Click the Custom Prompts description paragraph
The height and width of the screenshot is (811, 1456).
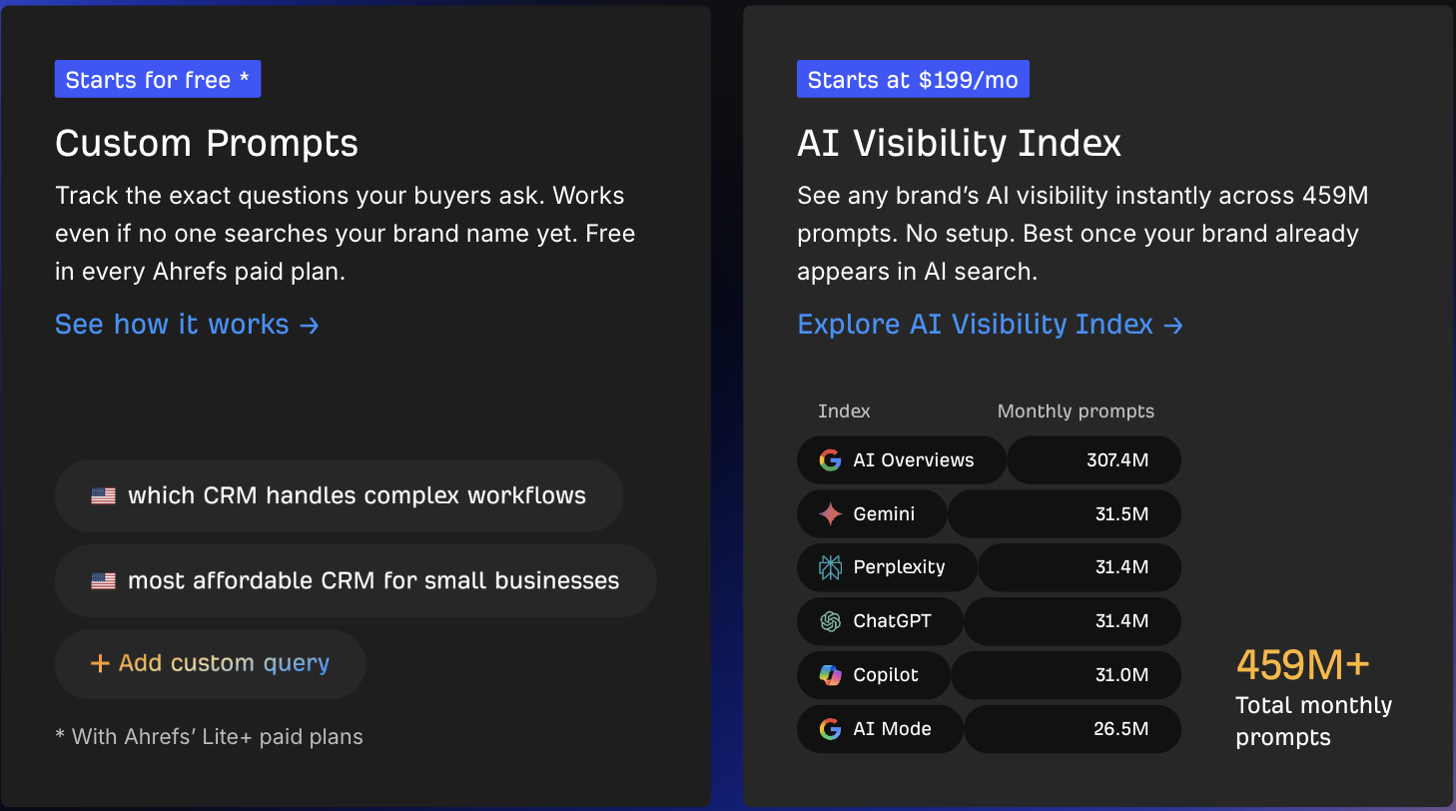coord(346,234)
